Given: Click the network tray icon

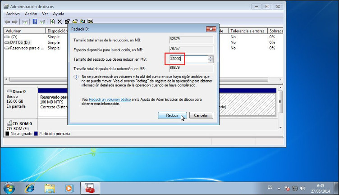Looking at the screenshot, I should coord(295,189).
